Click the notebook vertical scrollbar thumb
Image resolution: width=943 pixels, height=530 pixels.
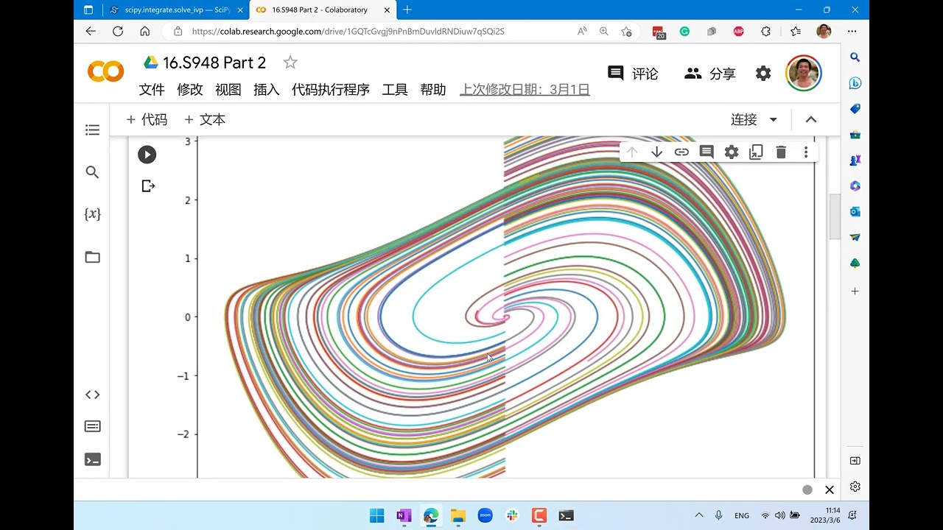[835, 217]
